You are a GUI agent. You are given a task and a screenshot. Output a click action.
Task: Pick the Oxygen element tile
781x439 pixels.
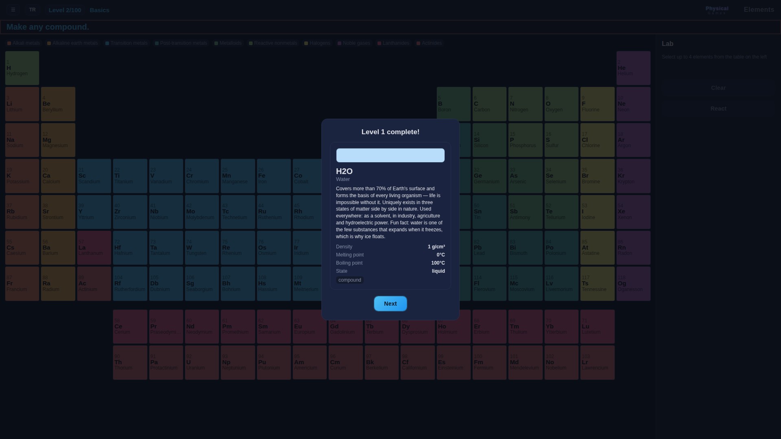[x=561, y=104]
